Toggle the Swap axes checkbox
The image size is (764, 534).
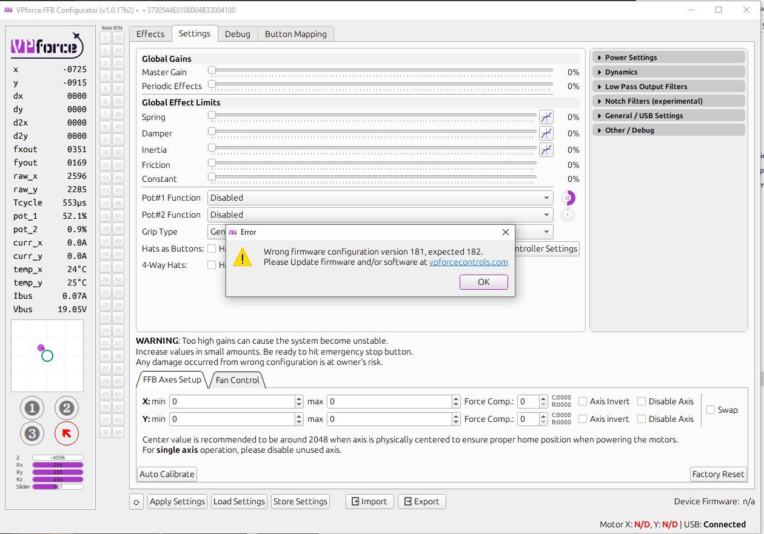click(711, 410)
